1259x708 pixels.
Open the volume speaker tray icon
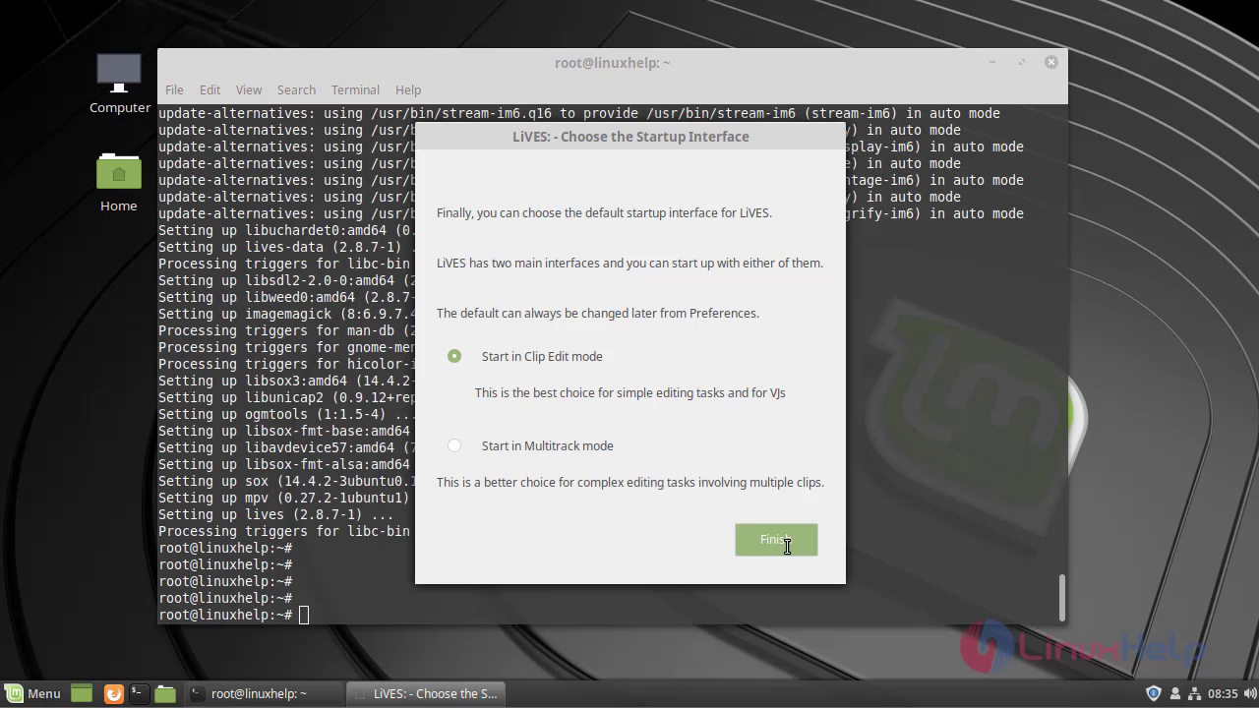(x=1248, y=693)
